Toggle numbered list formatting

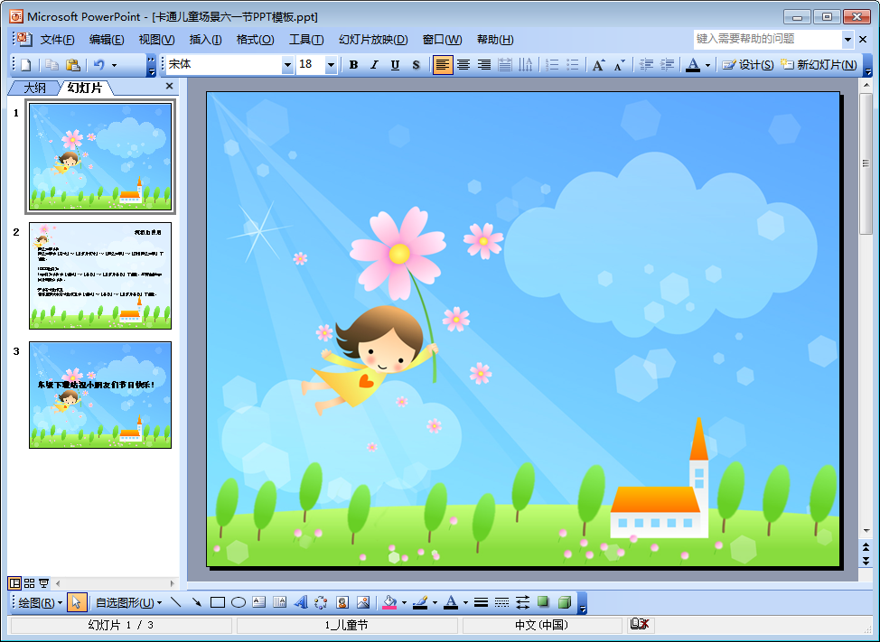(x=552, y=65)
